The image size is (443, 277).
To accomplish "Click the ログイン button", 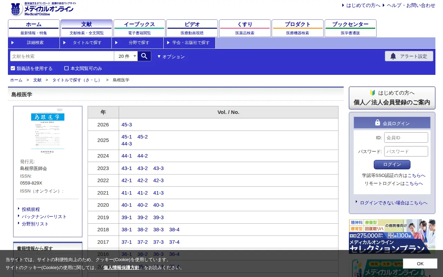I will [392, 164].
